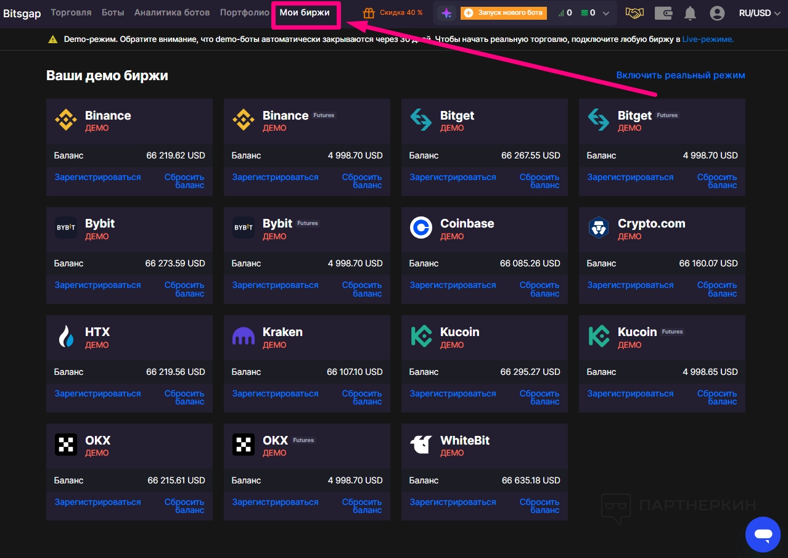
Task: Click the WhiteBit balance 66 635.18 USD
Action: pyautogui.click(x=531, y=480)
